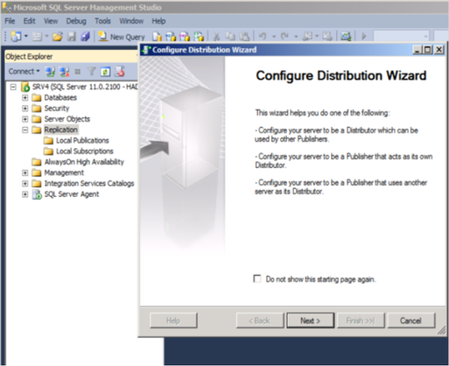Screen dimensions: 449x366
Task: Open the Tools menu
Action: [x=102, y=21]
